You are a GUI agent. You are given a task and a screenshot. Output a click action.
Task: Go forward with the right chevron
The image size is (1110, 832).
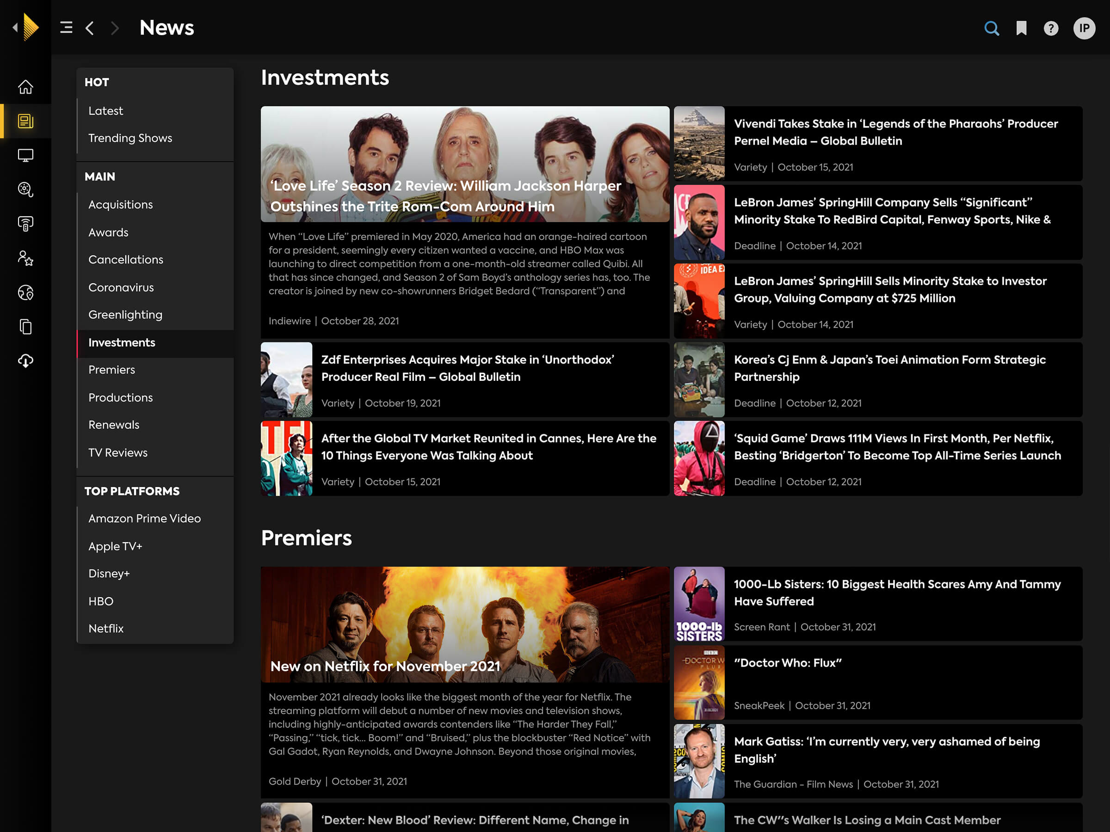point(115,28)
